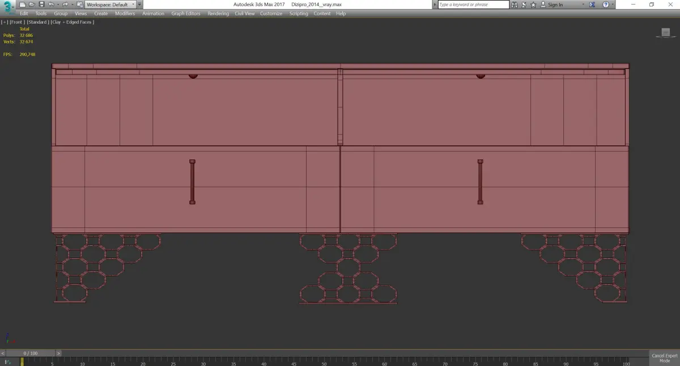Screen dimensions: 680x366
Task: Open the Group menu
Action: point(61,14)
